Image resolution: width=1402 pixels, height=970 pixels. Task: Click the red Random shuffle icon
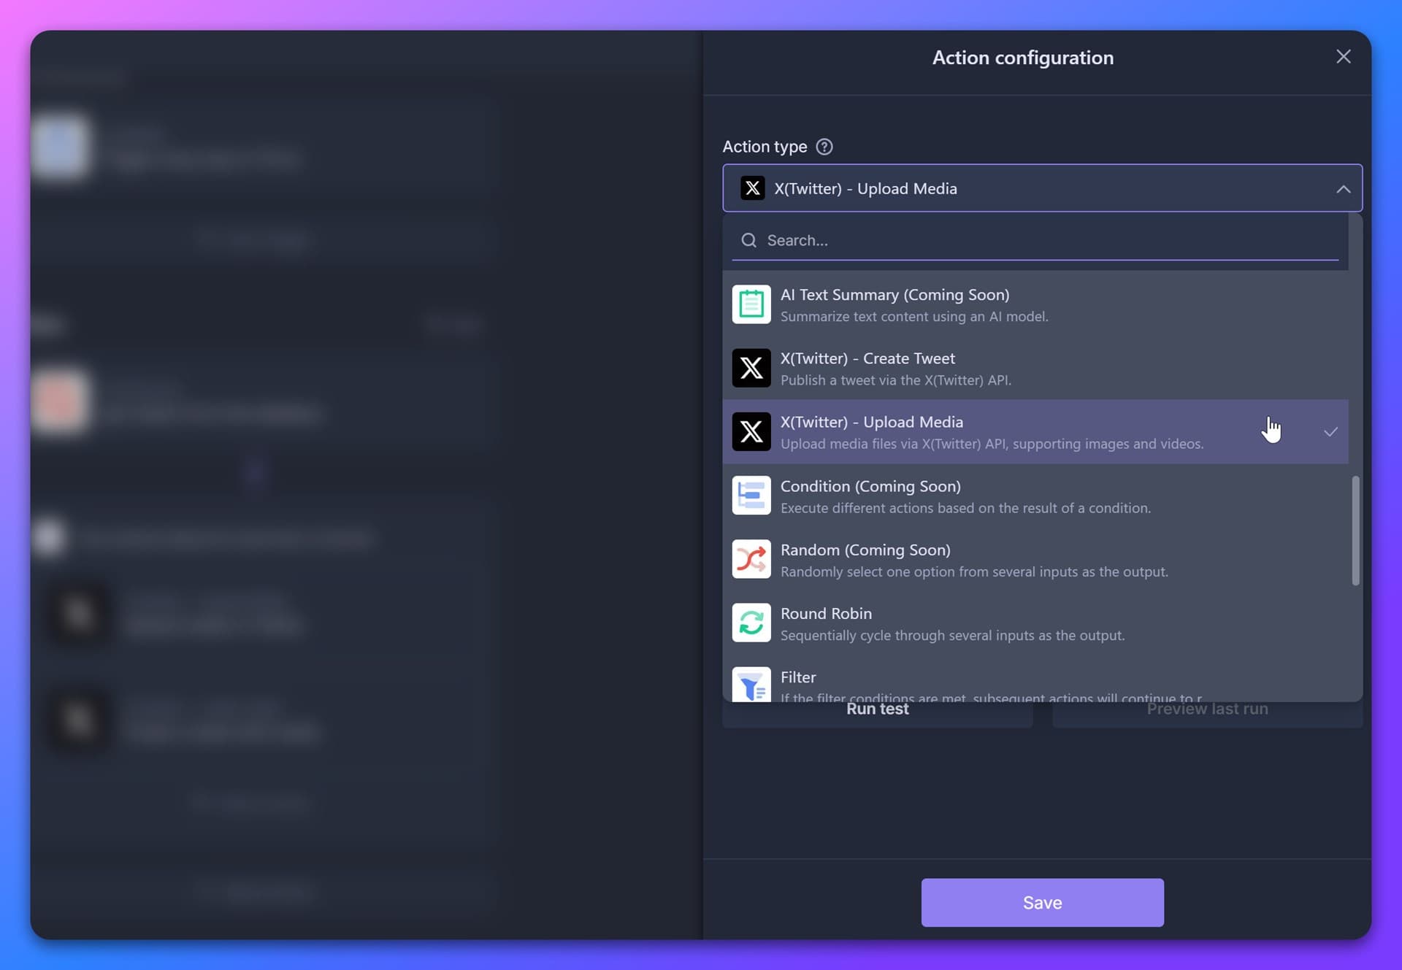click(x=751, y=559)
